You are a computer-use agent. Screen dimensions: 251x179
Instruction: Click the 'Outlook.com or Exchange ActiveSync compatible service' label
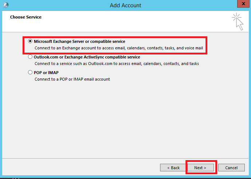(87, 57)
